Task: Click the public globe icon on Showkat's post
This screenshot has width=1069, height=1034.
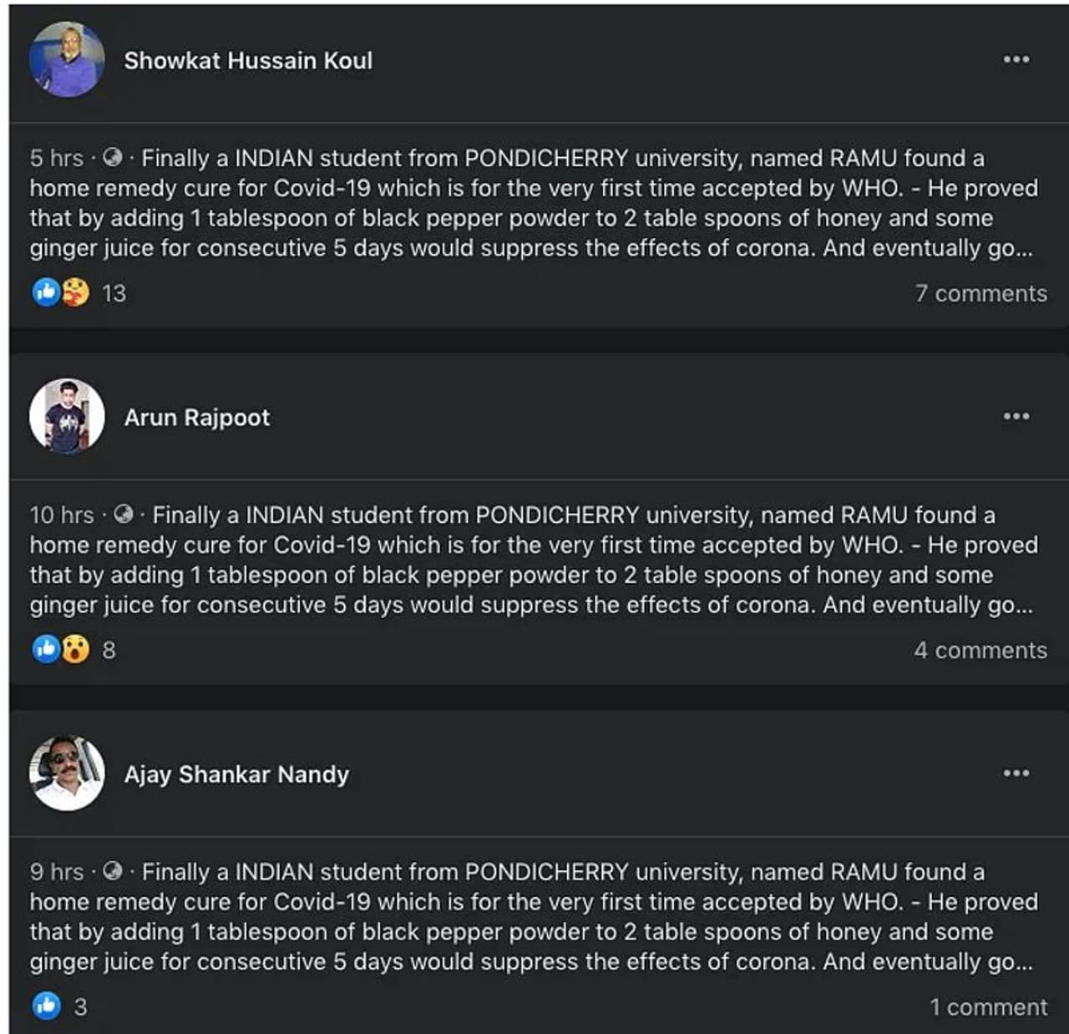Action: pos(113,158)
